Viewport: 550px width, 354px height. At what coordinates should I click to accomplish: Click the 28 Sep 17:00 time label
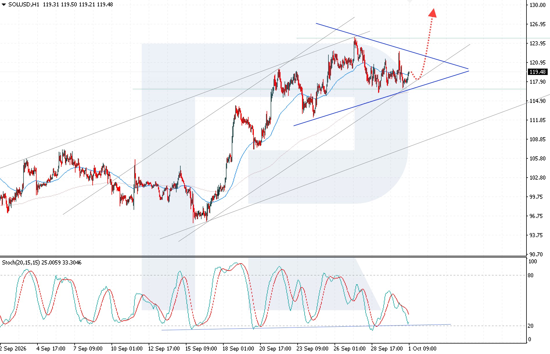(387, 348)
